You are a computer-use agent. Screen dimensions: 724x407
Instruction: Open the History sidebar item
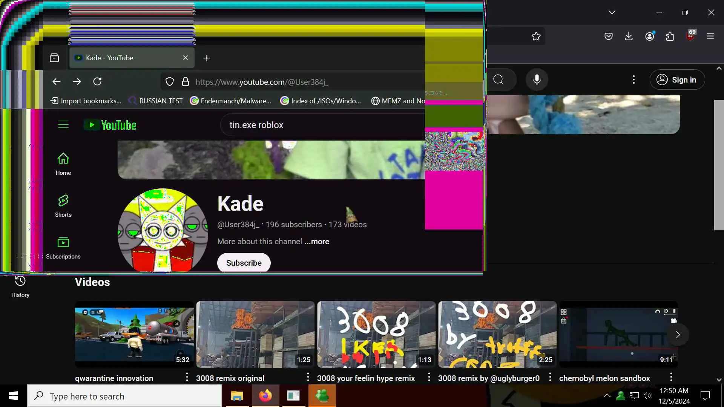pyautogui.click(x=20, y=286)
